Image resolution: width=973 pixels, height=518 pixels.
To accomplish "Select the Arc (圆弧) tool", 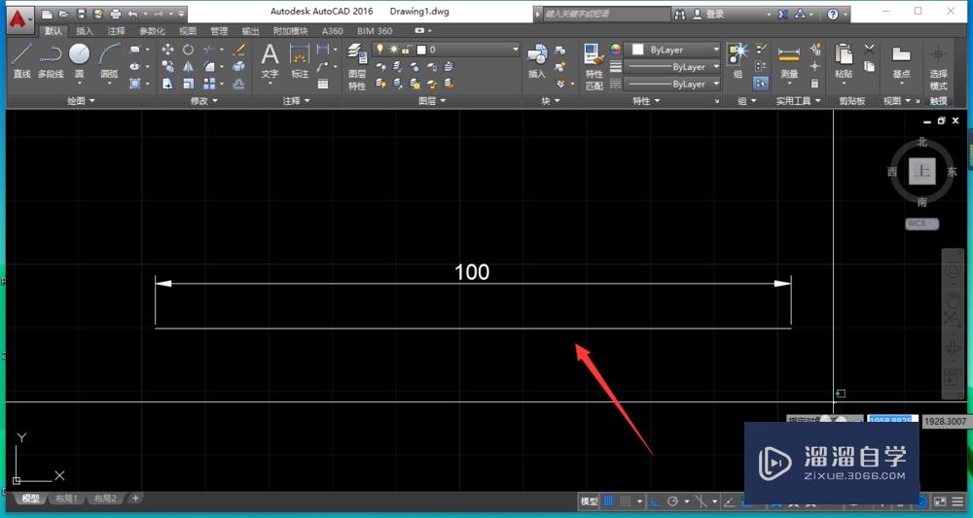I will pos(109,60).
